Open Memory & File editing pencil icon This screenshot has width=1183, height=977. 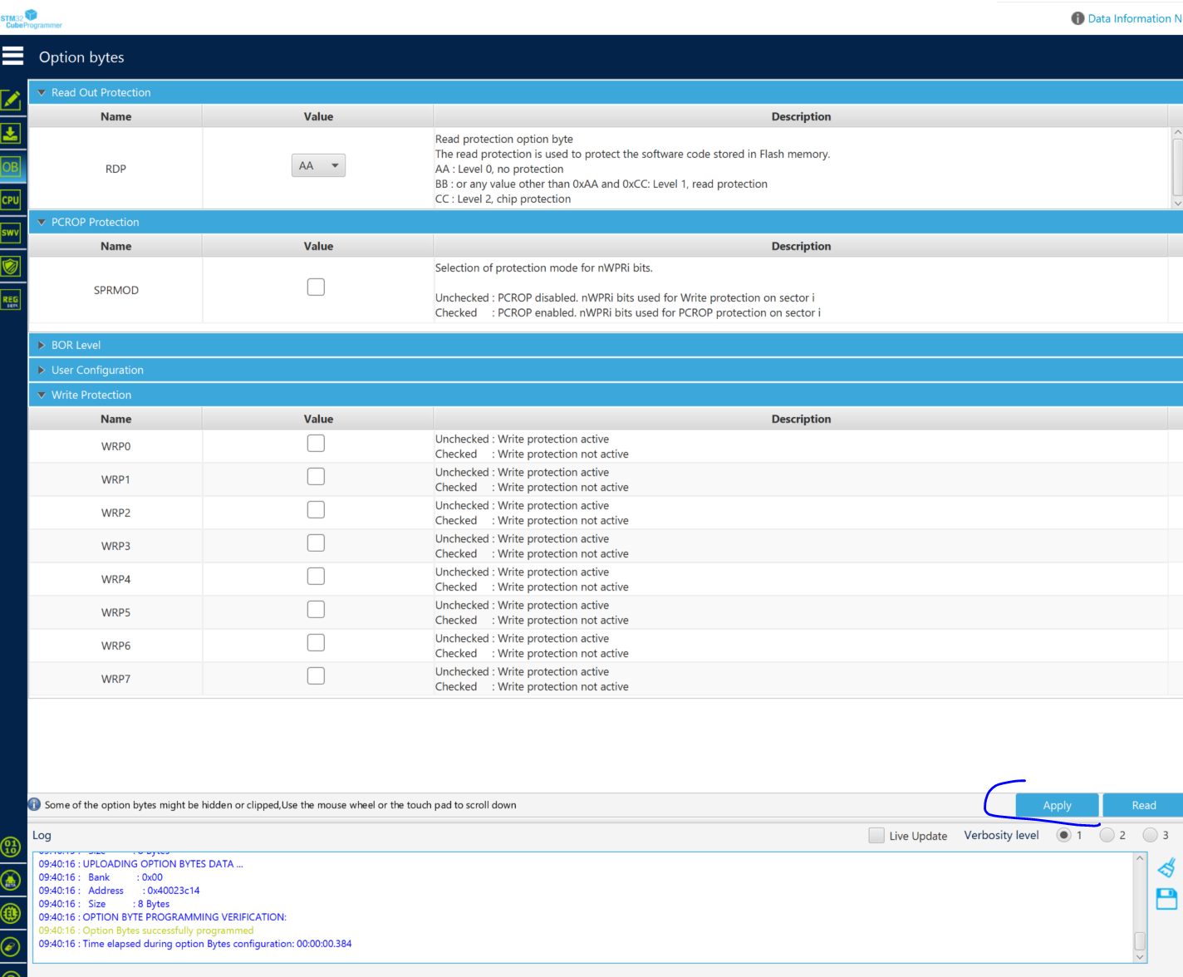(11, 100)
